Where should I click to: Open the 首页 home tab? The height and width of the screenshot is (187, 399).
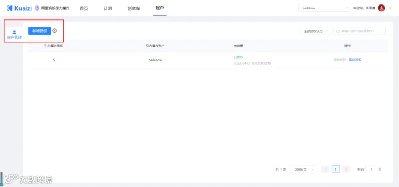pos(84,8)
